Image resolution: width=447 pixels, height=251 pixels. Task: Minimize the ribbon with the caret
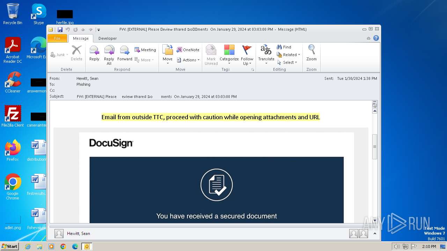click(369, 38)
